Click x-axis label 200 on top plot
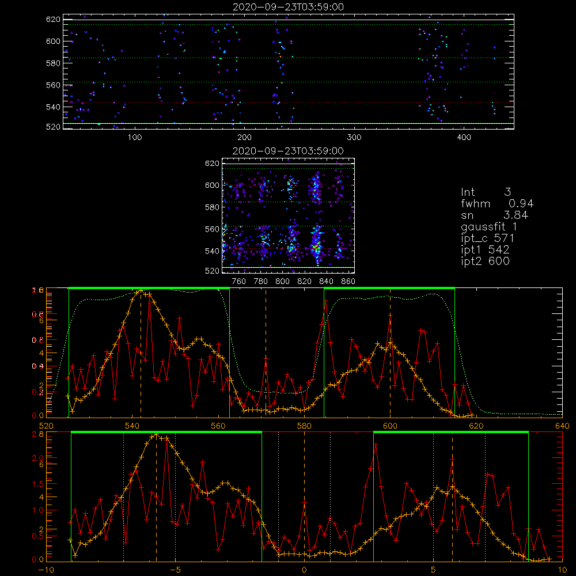Screen dimensions: 576x576 click(x=244, y=138)
